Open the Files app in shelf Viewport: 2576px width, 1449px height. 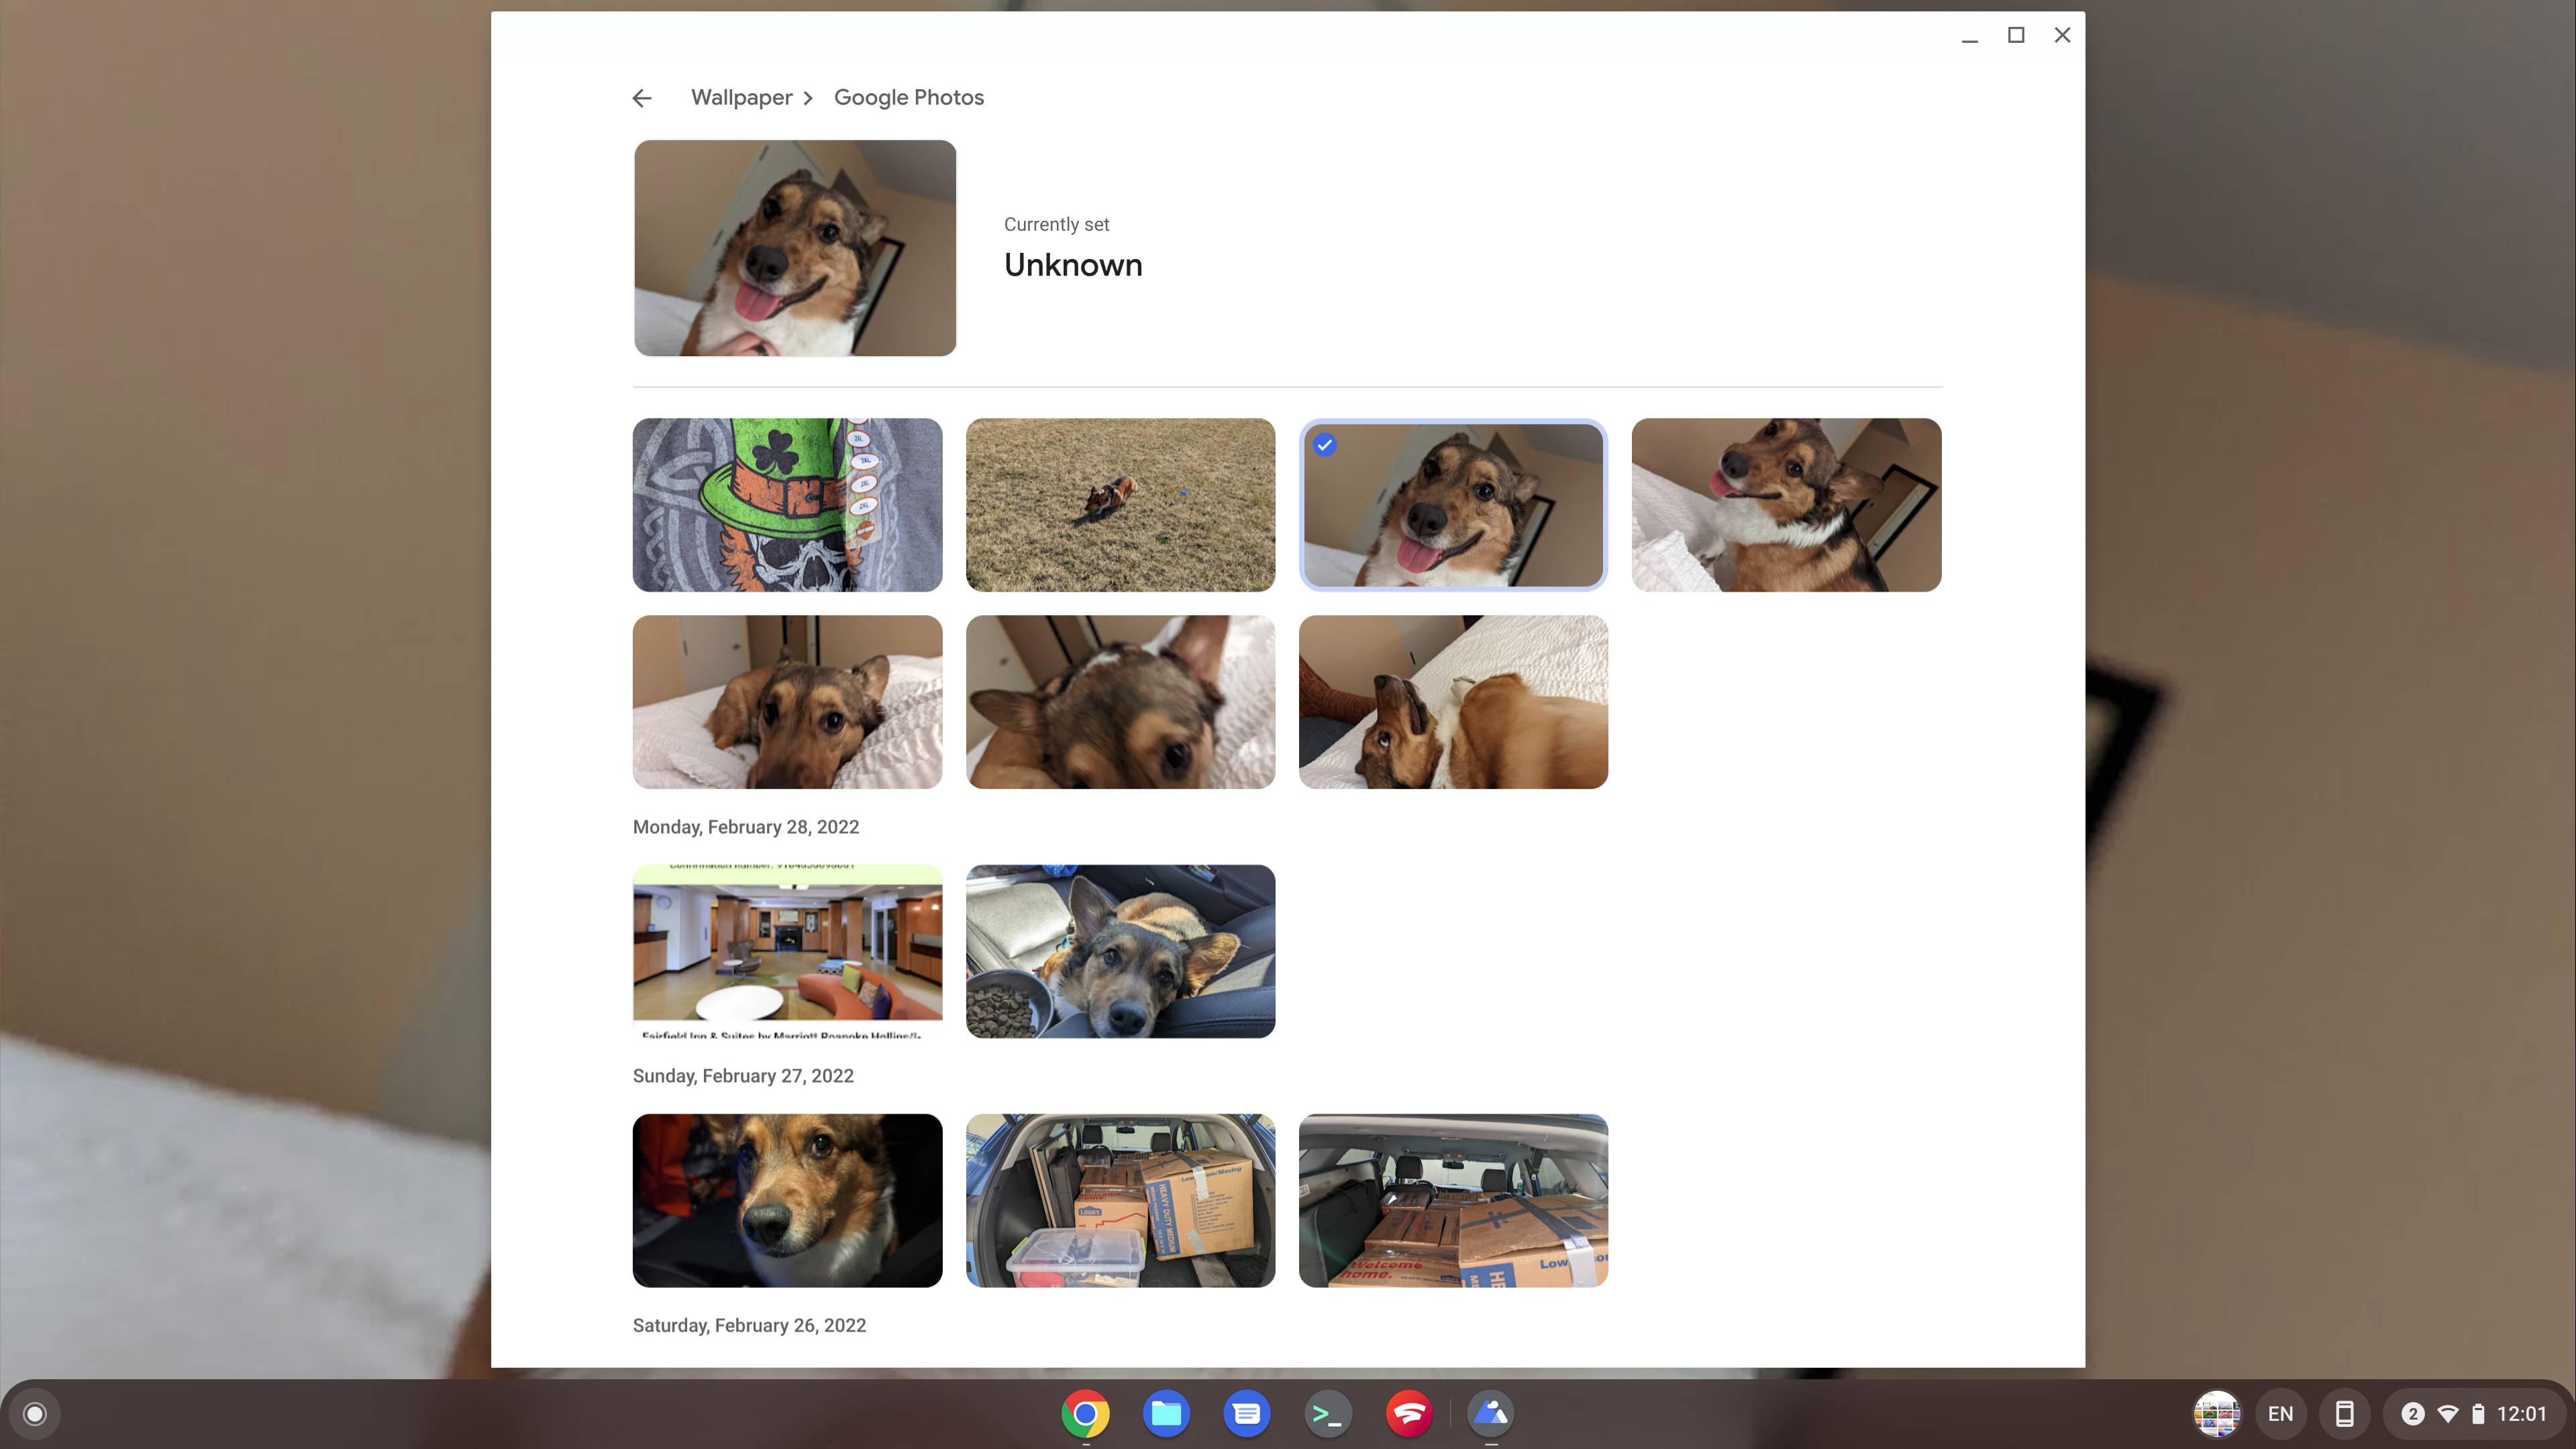(1166, 1413)
